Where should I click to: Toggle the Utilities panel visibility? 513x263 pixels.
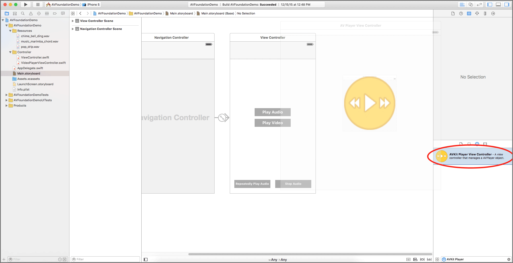(507, 5)
